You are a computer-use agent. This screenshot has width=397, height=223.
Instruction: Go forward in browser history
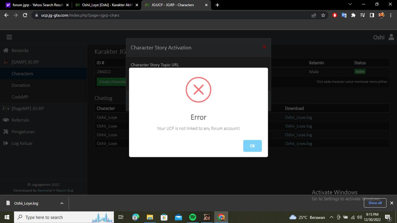(x=16, y=15)
